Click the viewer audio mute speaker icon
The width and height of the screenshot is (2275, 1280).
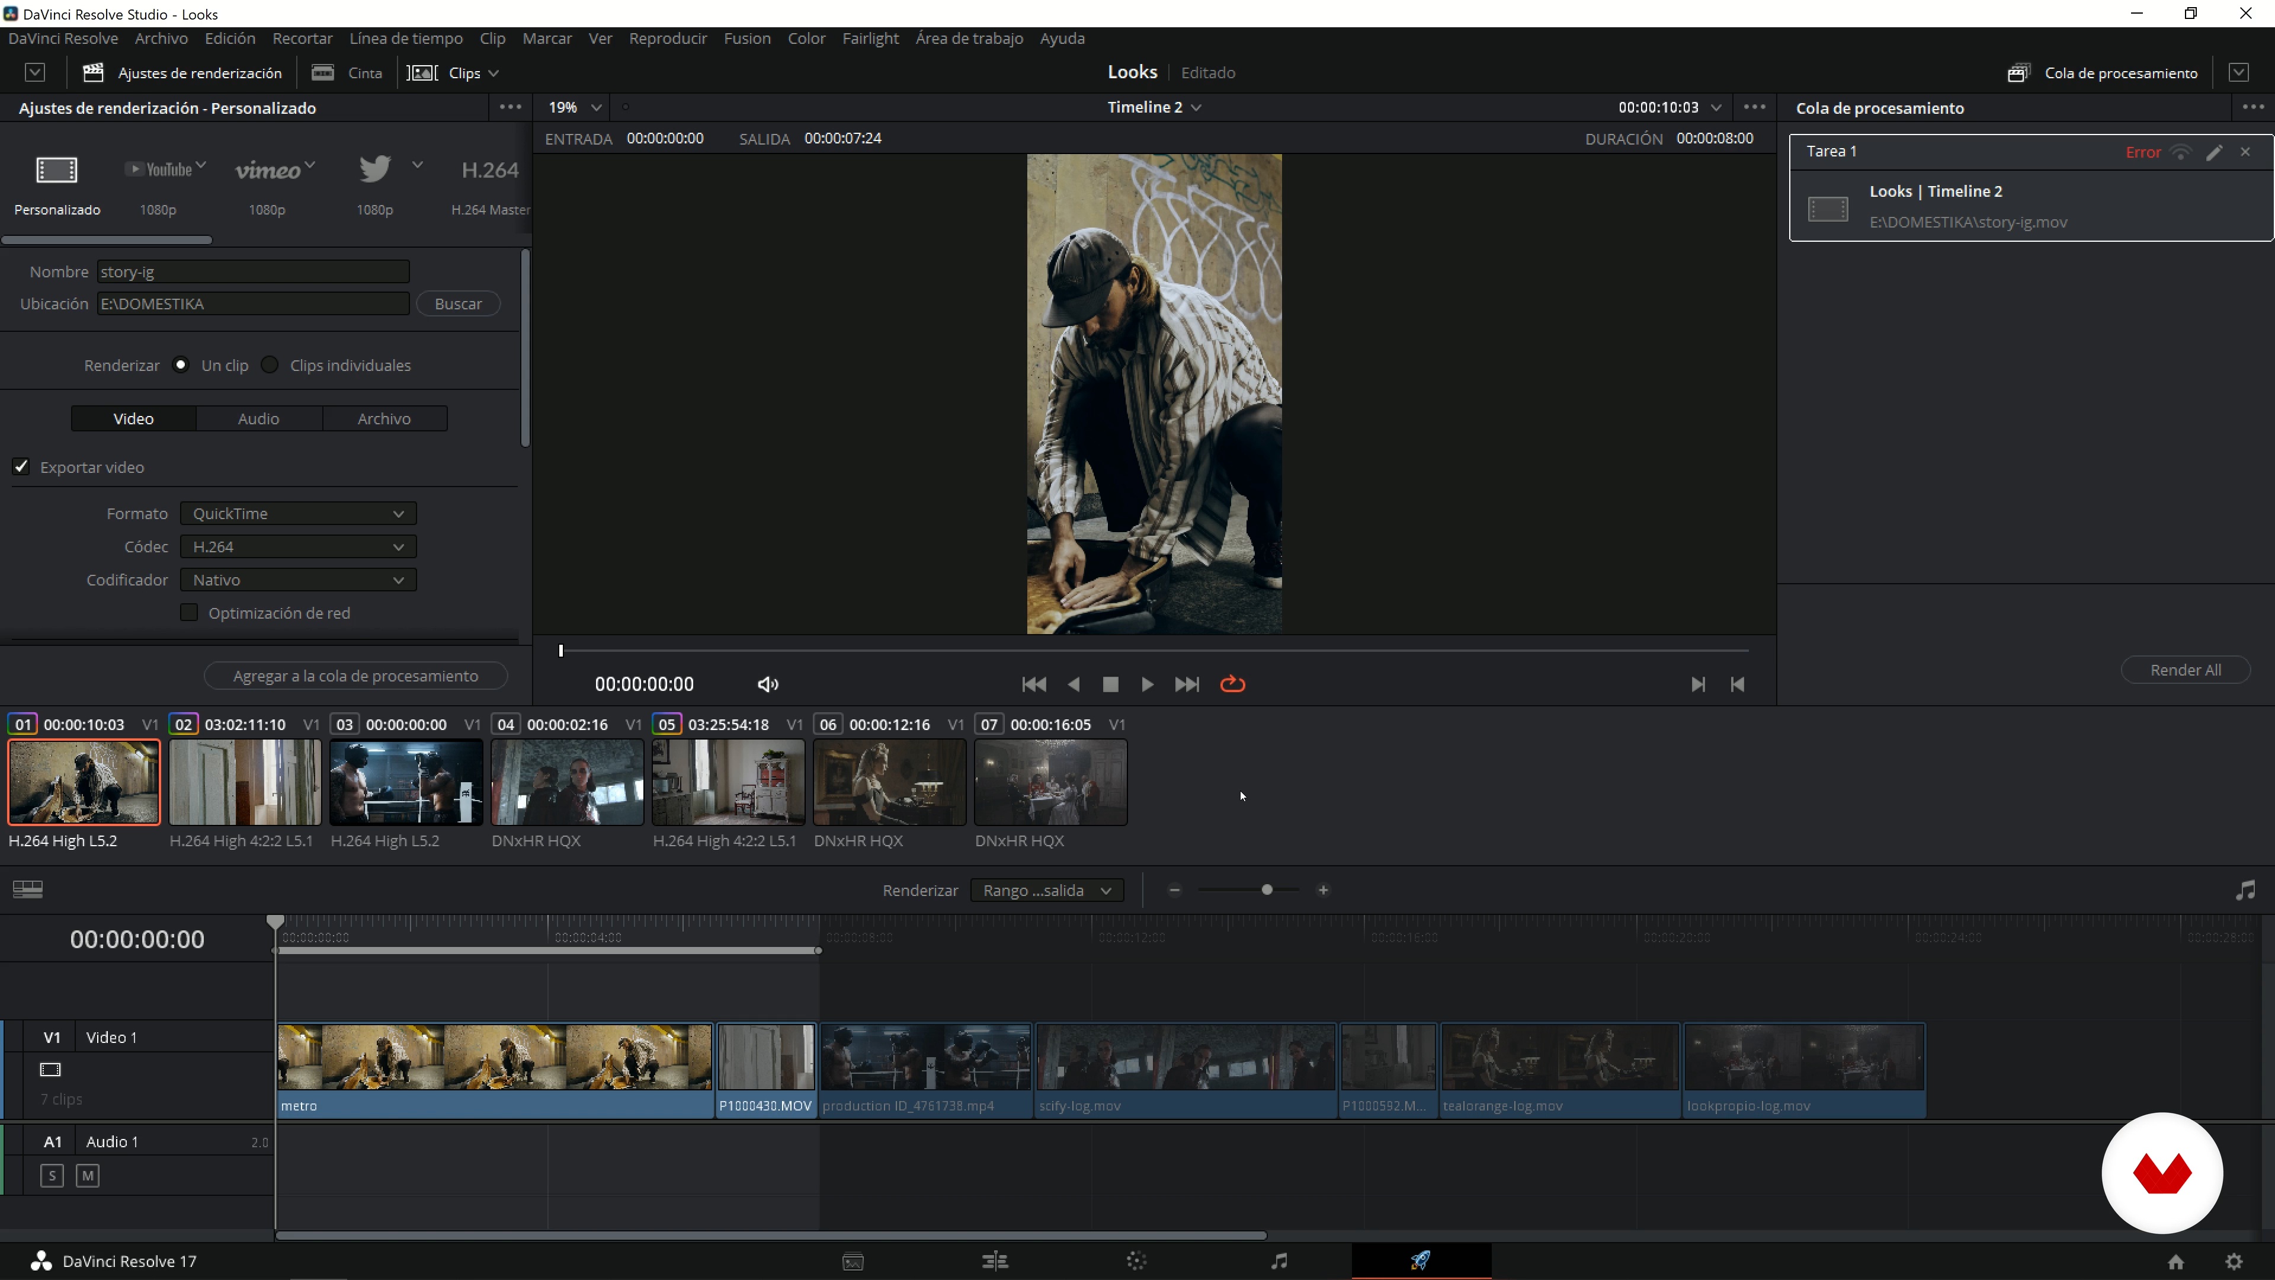click(767, 684)
